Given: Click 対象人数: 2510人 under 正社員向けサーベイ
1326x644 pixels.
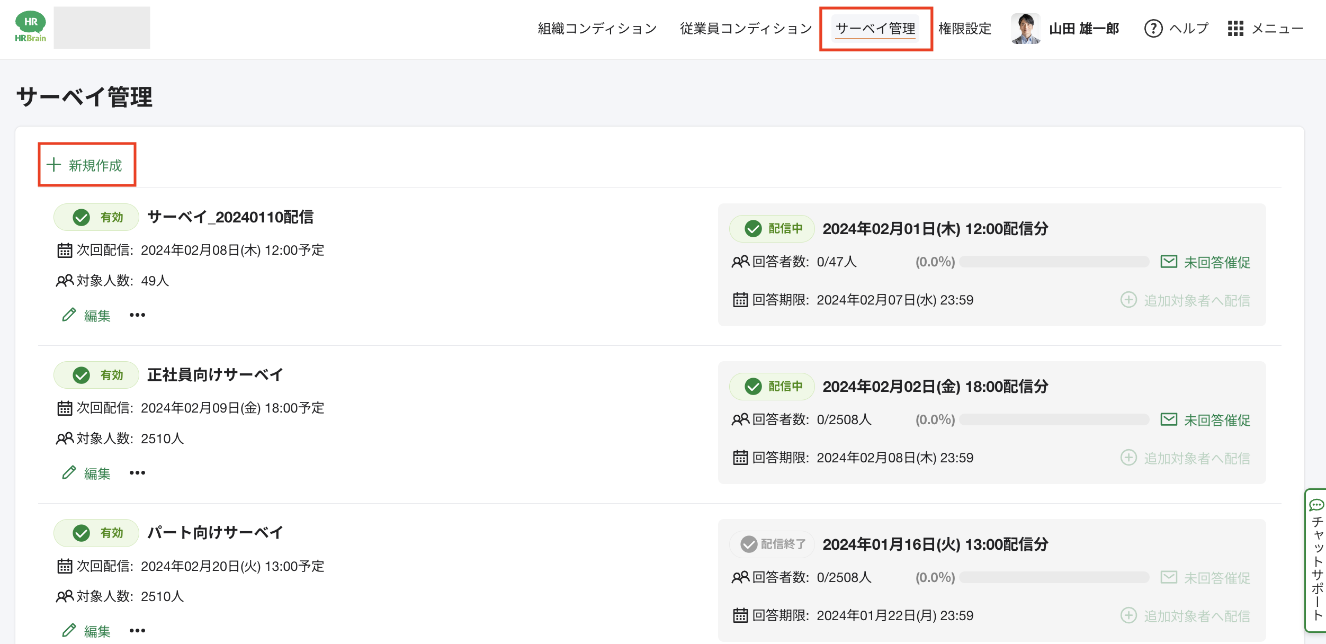Looking at the screenshot, I should tap(130, 439).
